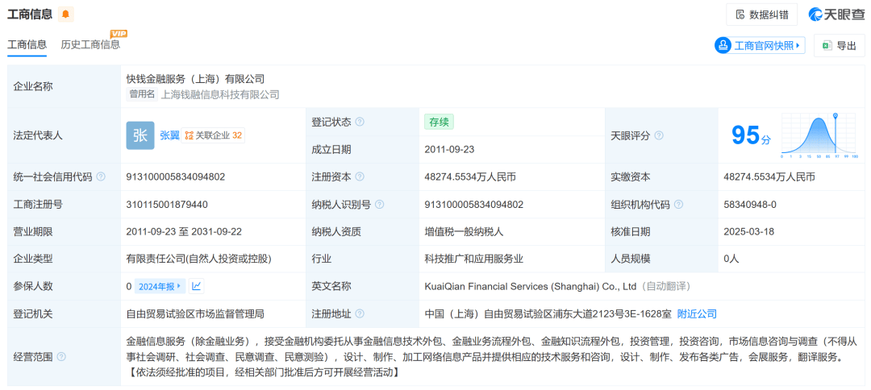Open the 工商官网快照 snapshot expander
This screenshot has width=871, height=390.
tap(760, 46)
